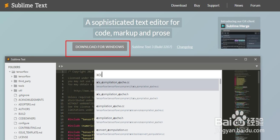Click the #include <numeric> line

click(x=81, y=126)
